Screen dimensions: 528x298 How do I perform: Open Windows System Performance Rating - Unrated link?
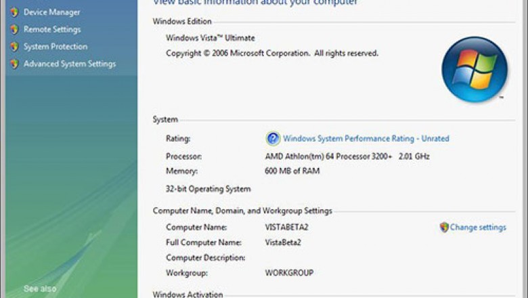click(x=366, y=138)
